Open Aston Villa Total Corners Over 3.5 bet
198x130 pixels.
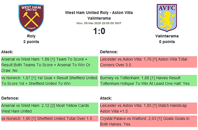(x=148, y=62)
